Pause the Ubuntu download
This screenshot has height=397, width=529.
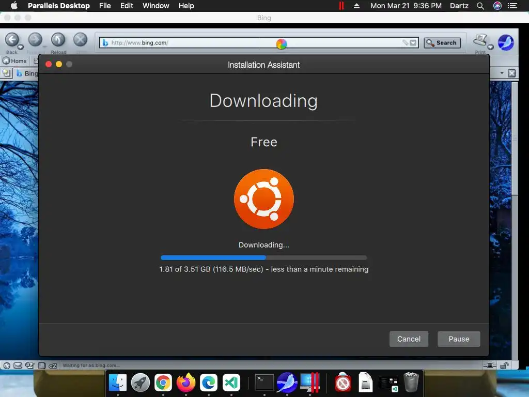pyautogui.click(x=459, y=339)
